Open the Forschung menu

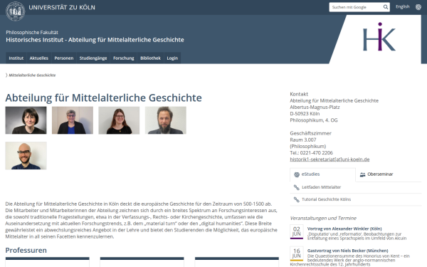124,58
